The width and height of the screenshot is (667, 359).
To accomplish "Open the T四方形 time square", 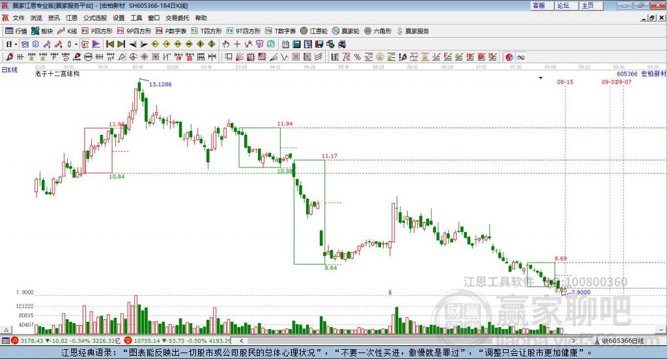I will tap(206, 31).
